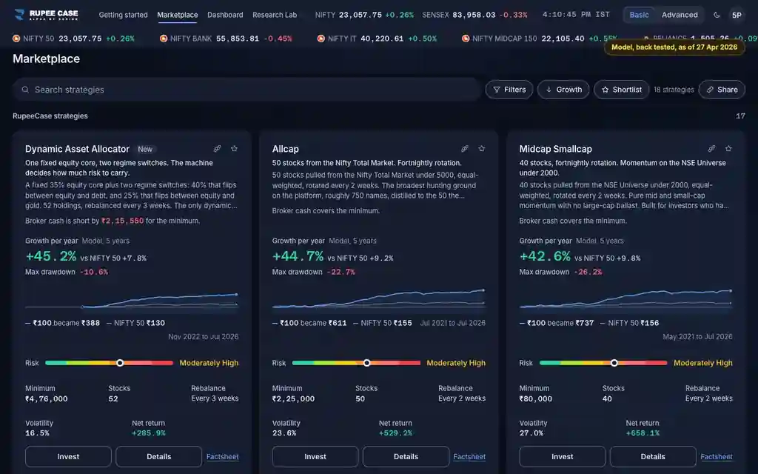Click the NIFTY BANK ticker icon
This screenshot has width=758, height=474.
164,39
